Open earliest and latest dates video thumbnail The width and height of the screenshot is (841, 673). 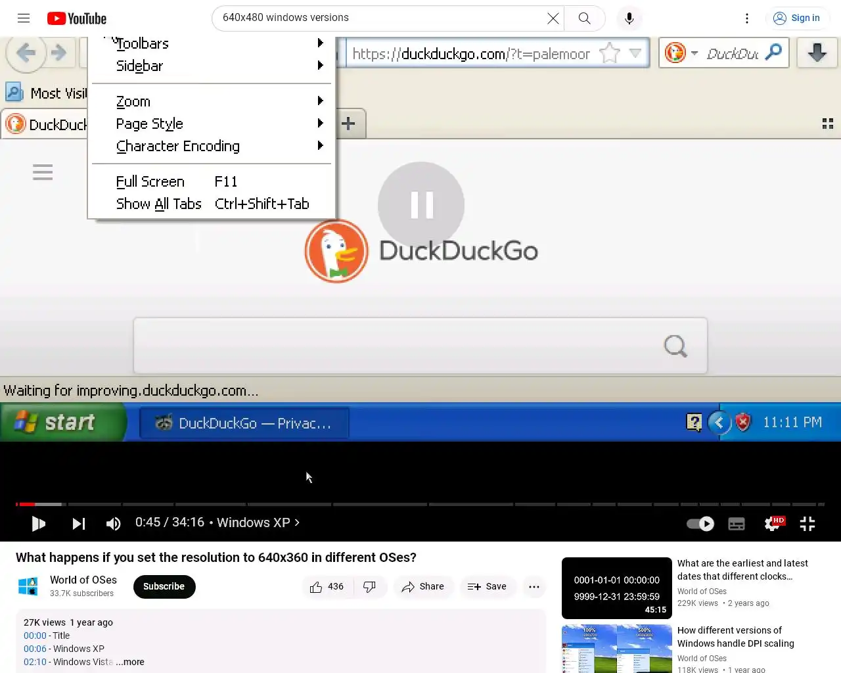coord(617,588)
